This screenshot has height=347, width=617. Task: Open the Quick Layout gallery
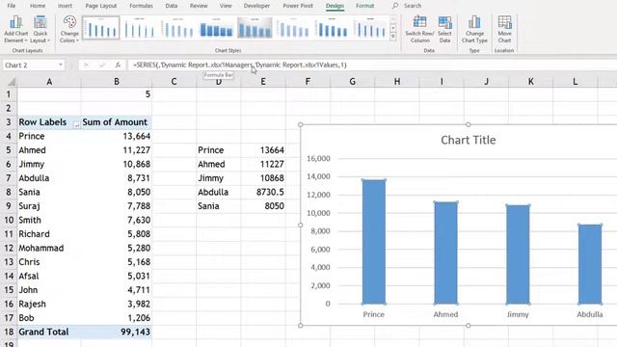click(x=40, y=29)
